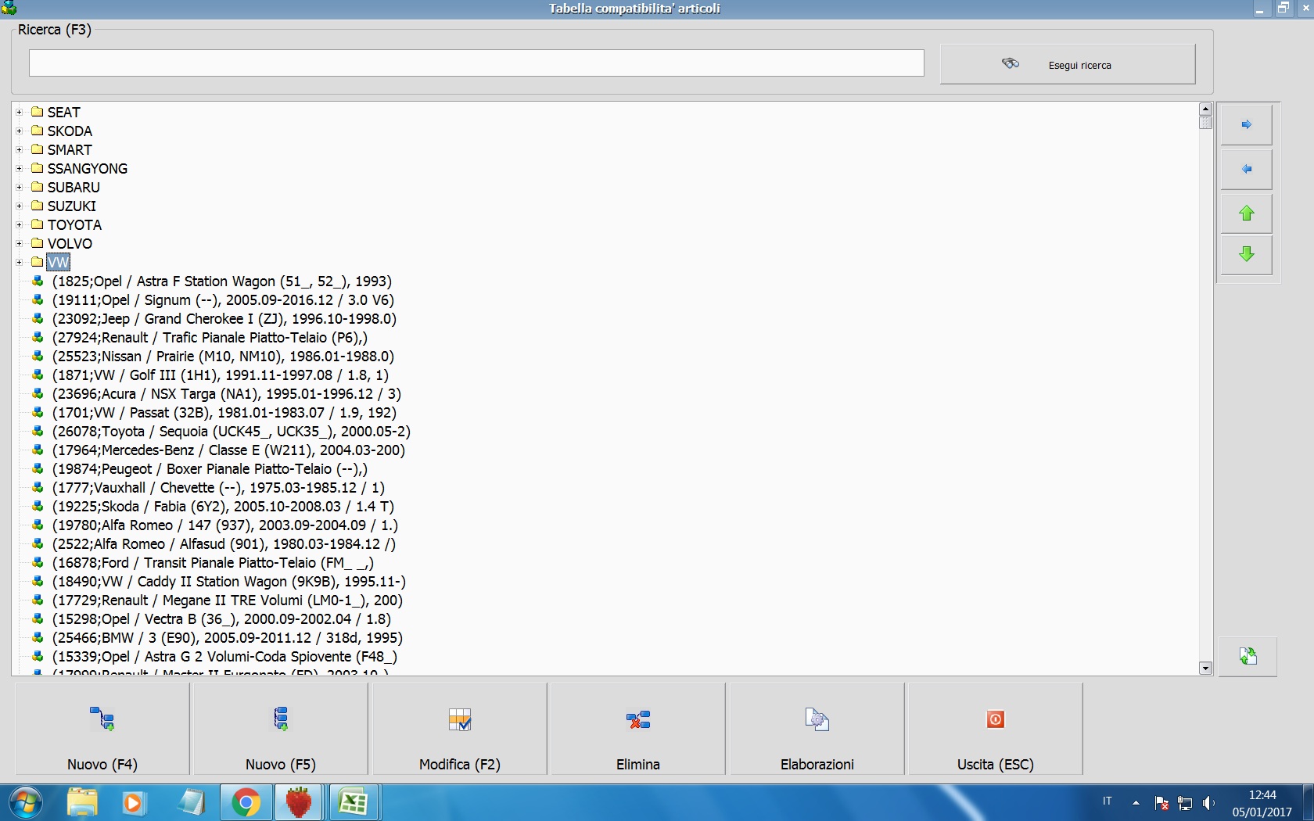The width and height of the screenshot is (1314, 821).
Task: Click the refresh icon button beside the list
Action: click(x=1248, y=656)
